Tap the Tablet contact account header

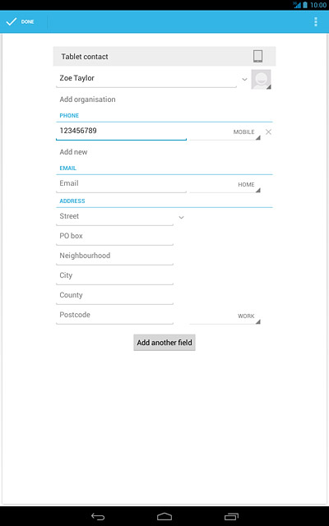point(164,57)
